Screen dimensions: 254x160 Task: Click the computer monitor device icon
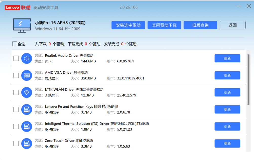pos(22,25)
